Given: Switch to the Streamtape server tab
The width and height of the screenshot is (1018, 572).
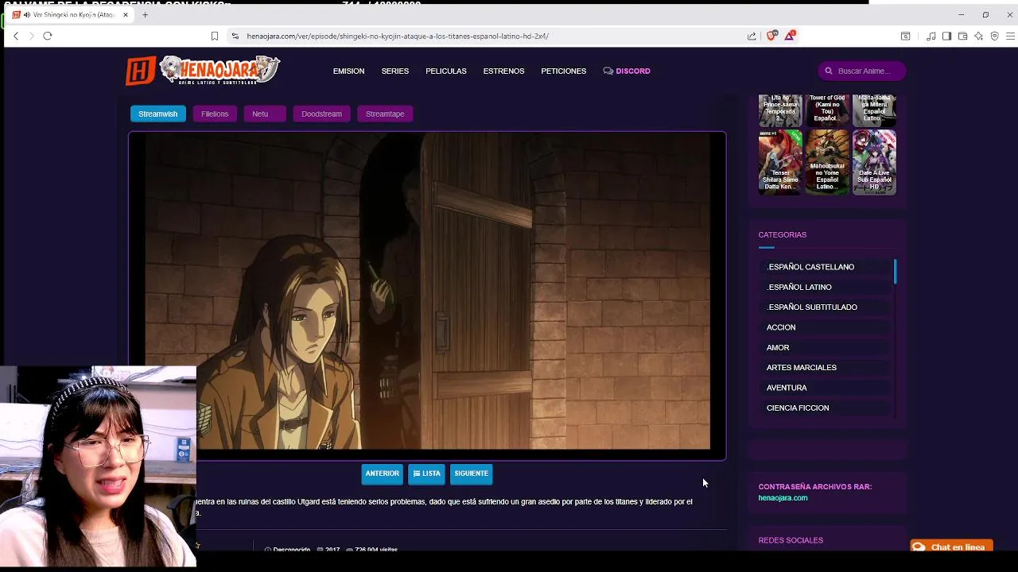Looking at the screenshot, I should coord(385,114).
